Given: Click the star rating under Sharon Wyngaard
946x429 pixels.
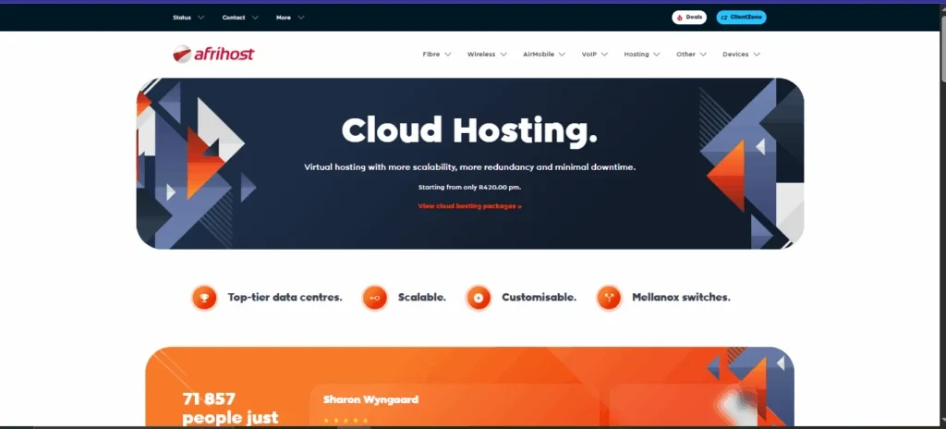Looking at the screenshot, I should [346, 420].
